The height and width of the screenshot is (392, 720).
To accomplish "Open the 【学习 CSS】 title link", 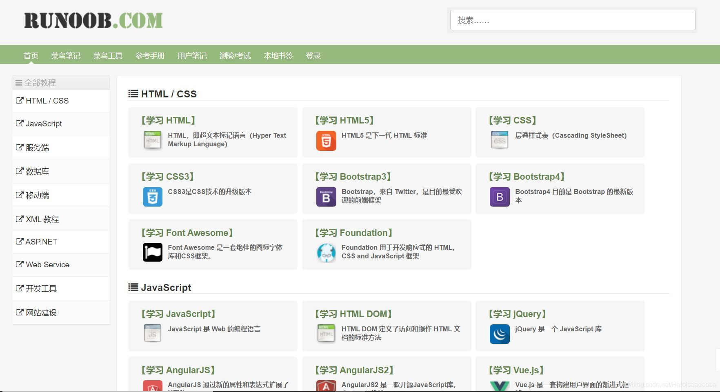I will (x=513, y=120).
